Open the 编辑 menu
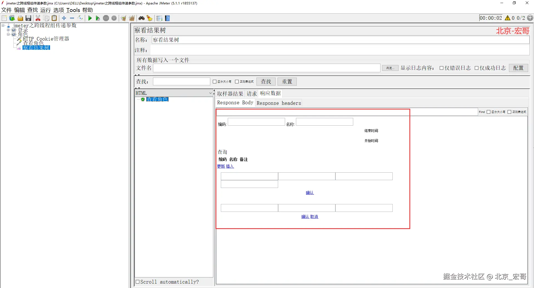 tap(19, 10)
